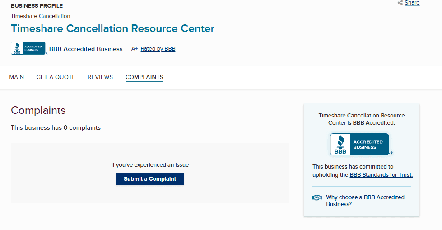The image size is (442, 230).
Task: Click the share icon at top right
Action: point(400,3)
